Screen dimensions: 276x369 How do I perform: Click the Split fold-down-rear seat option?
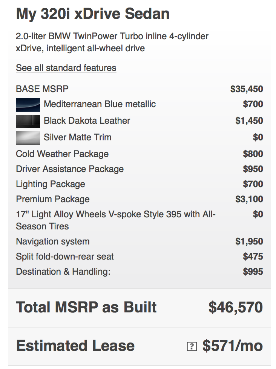pos(139,257)
